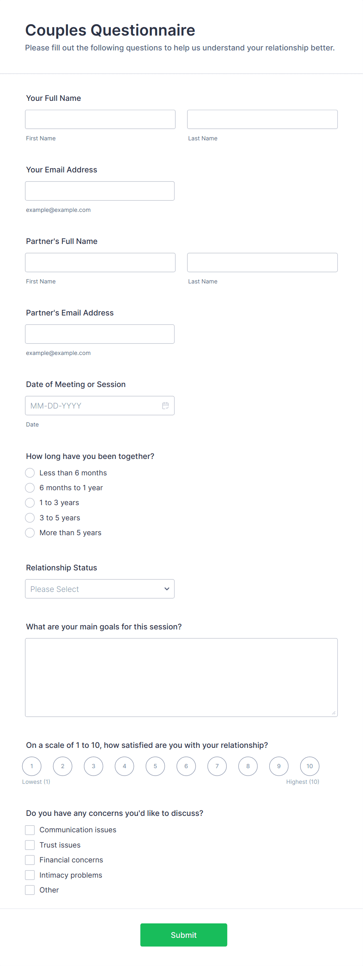The image size is (363, 966).
Task: Select satisfaction rating 1
Action: (32, 766)
